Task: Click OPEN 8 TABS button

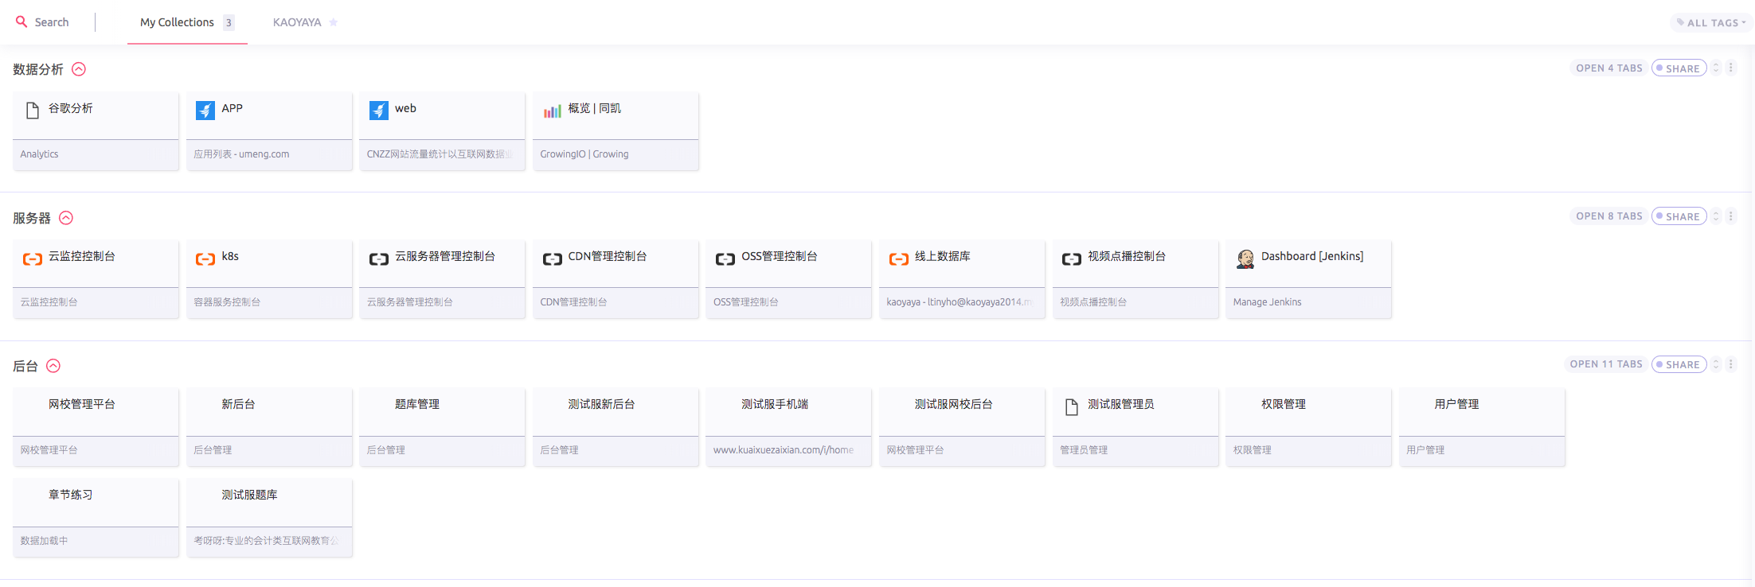Action: coord(1608,216)
